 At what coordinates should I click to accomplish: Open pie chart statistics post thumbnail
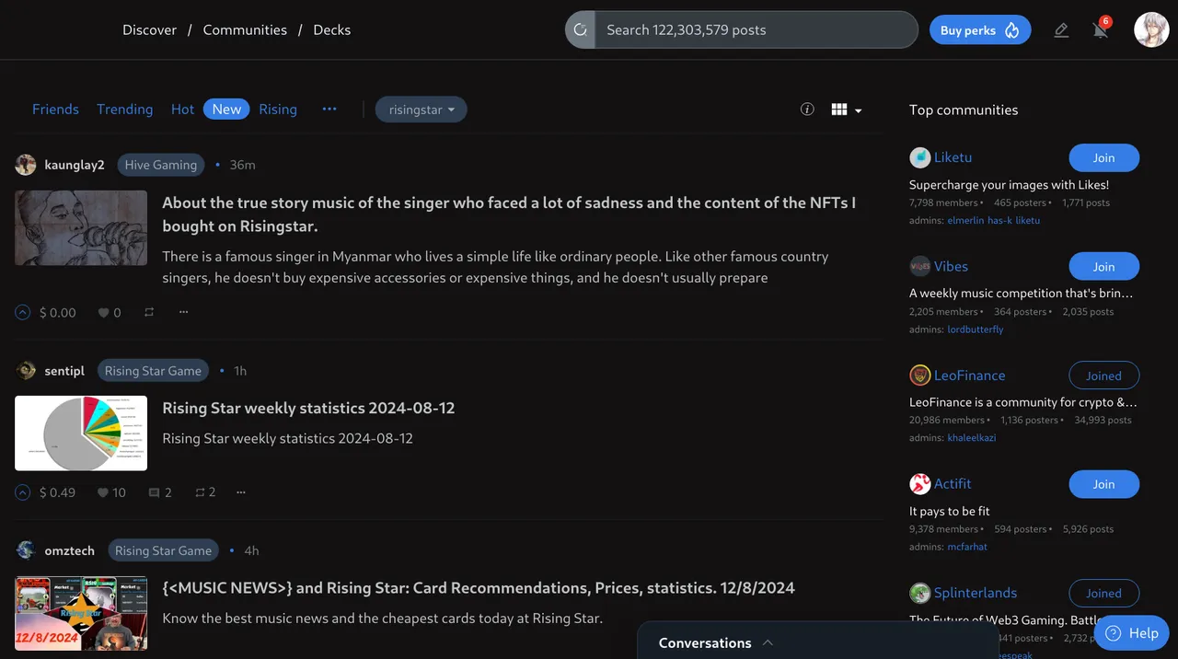[81, 433]
